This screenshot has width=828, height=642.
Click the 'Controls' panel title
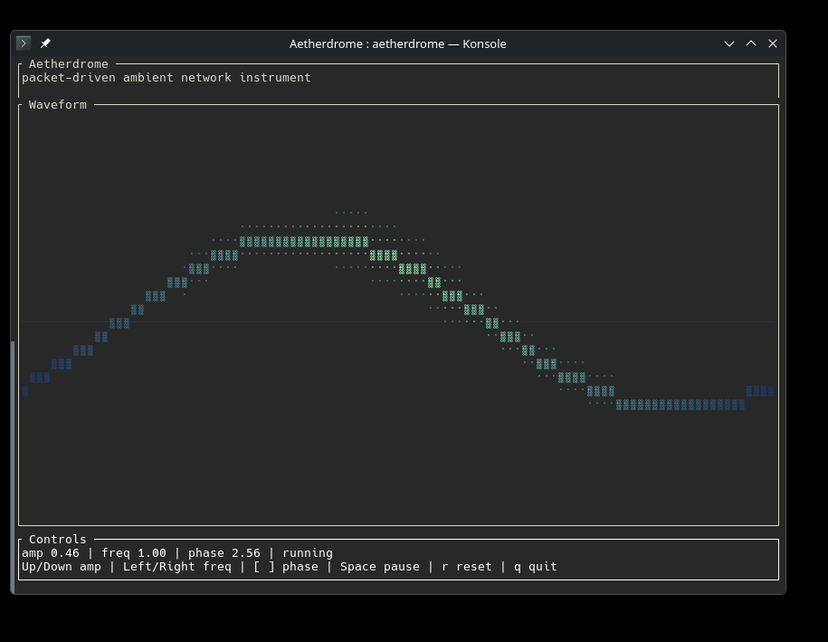pyautogui.click(x=58, y=540)
